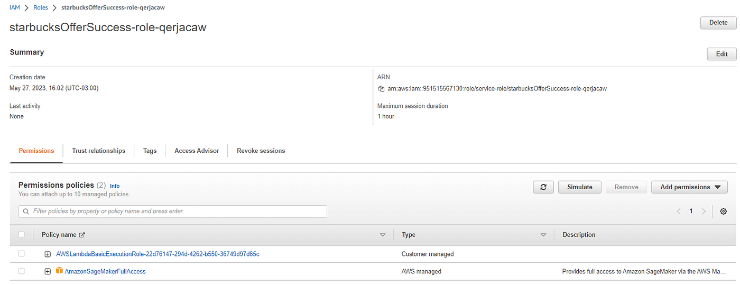740x285 pixels.
Task: Click page number 1 in pagination
Action: tap(691, 212)
